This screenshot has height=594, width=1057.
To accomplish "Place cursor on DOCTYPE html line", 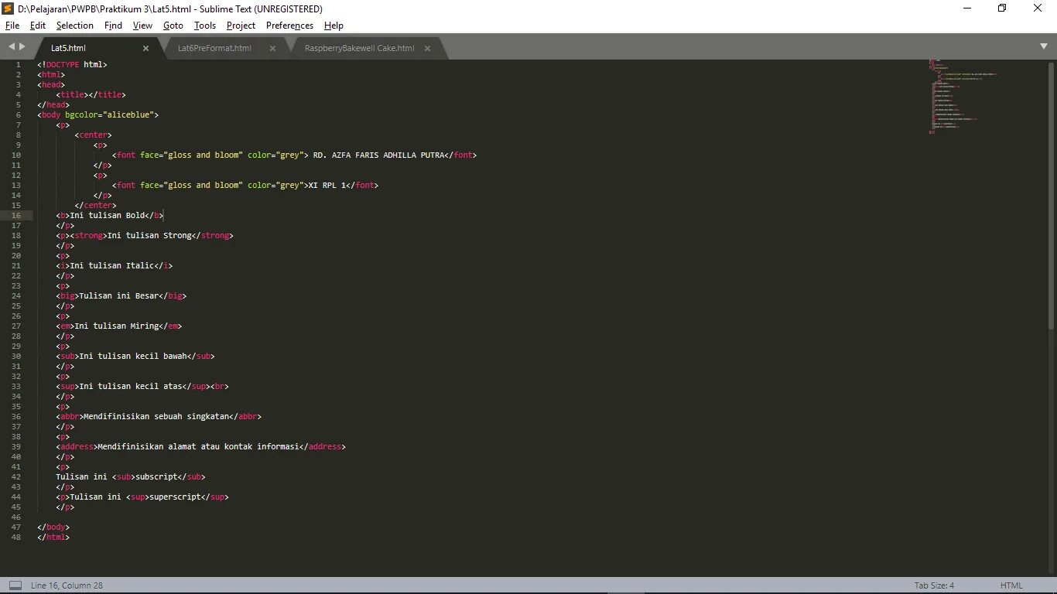I will [x=72, y=64].
